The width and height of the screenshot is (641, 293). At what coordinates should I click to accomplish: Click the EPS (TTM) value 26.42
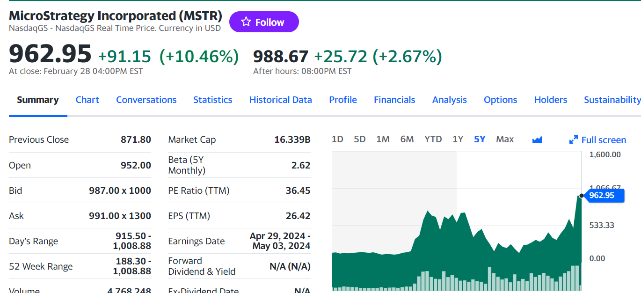click(x=298, y=216)
